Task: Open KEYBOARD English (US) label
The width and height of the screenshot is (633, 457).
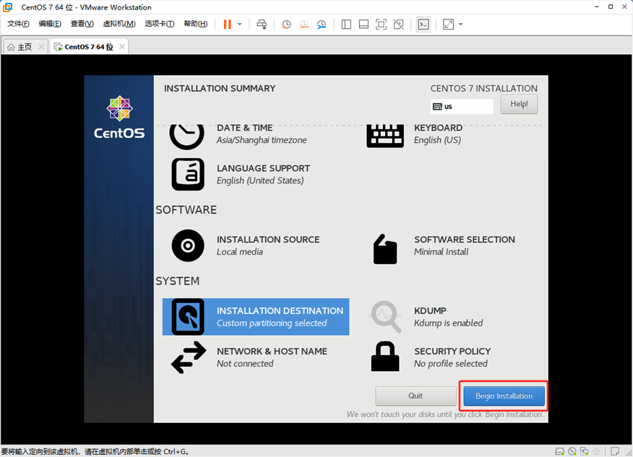Action: [438, 134]
